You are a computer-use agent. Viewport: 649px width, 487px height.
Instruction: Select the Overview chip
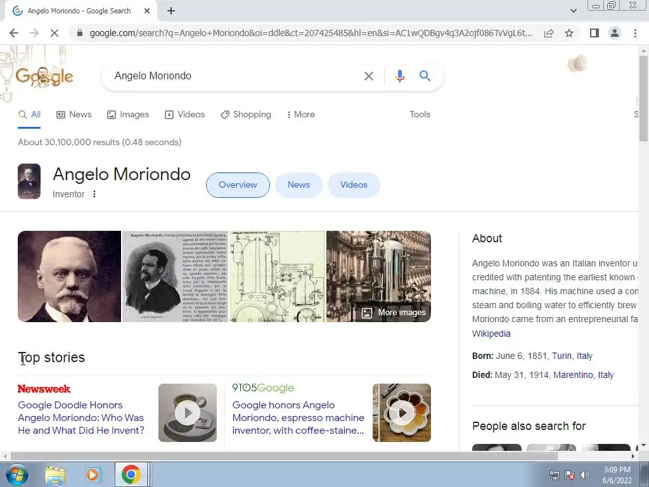(238, 185)
